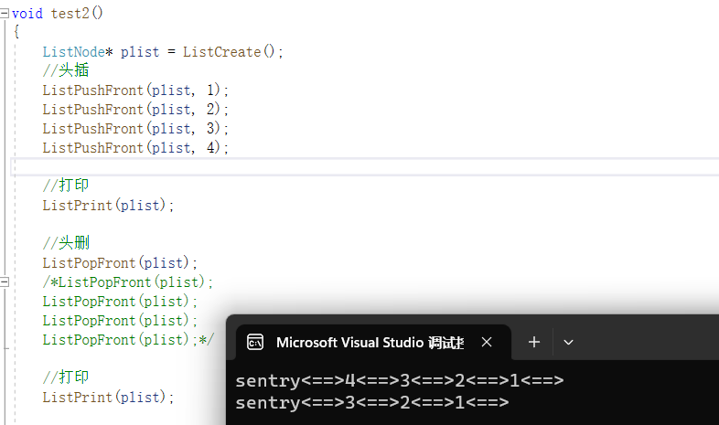Image resolution: width=719 pixels, height=425 pixels.
Task: Click console output line starting sentry<==>3
Action: point(372,402)
